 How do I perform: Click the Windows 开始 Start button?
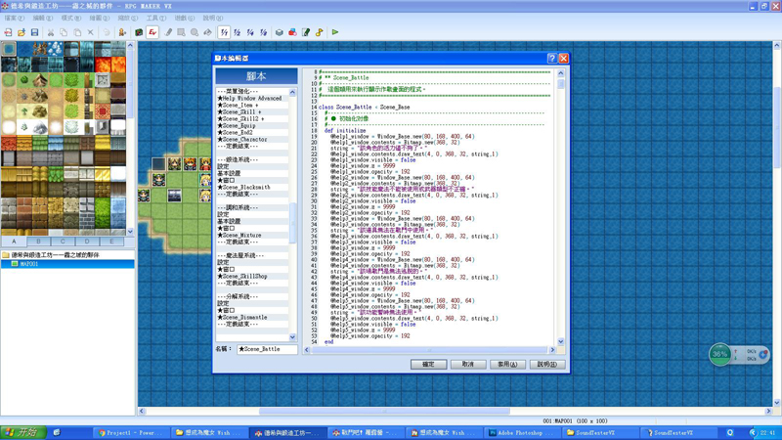[22, 432]
